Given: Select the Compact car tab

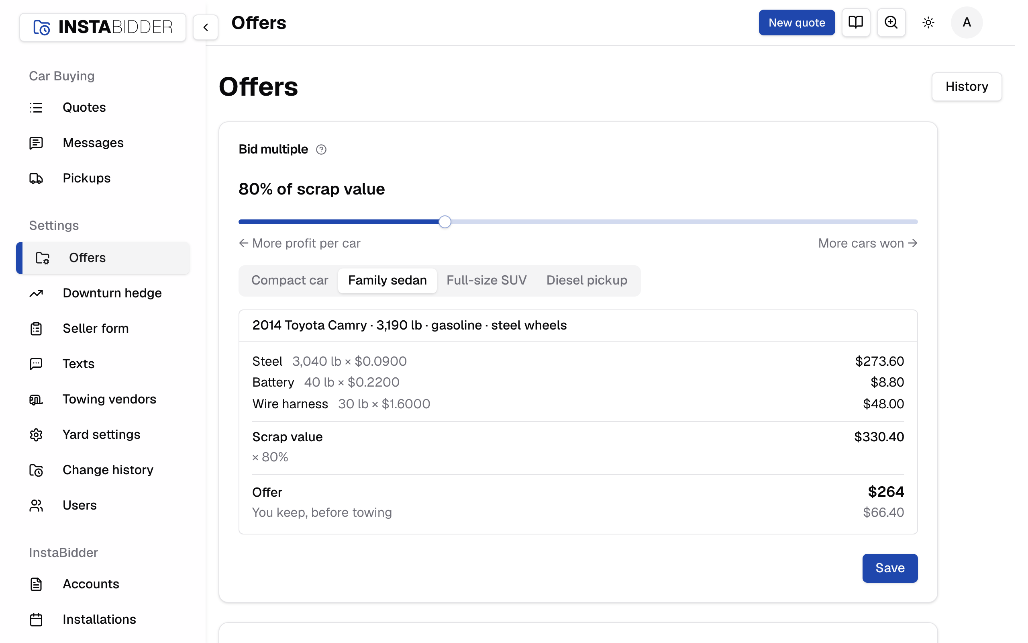Looking at the screenshot, I should (290, 280).
